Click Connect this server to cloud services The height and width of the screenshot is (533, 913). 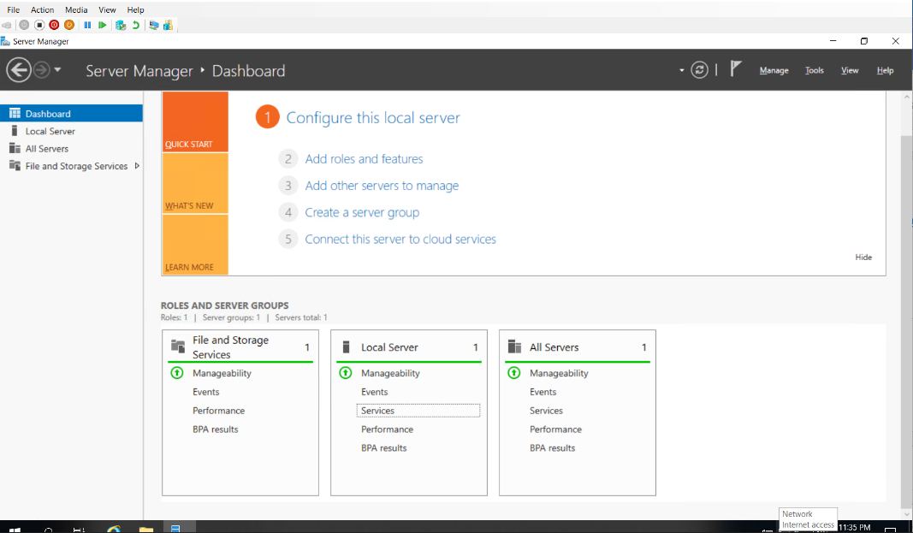tap(400, 240)
